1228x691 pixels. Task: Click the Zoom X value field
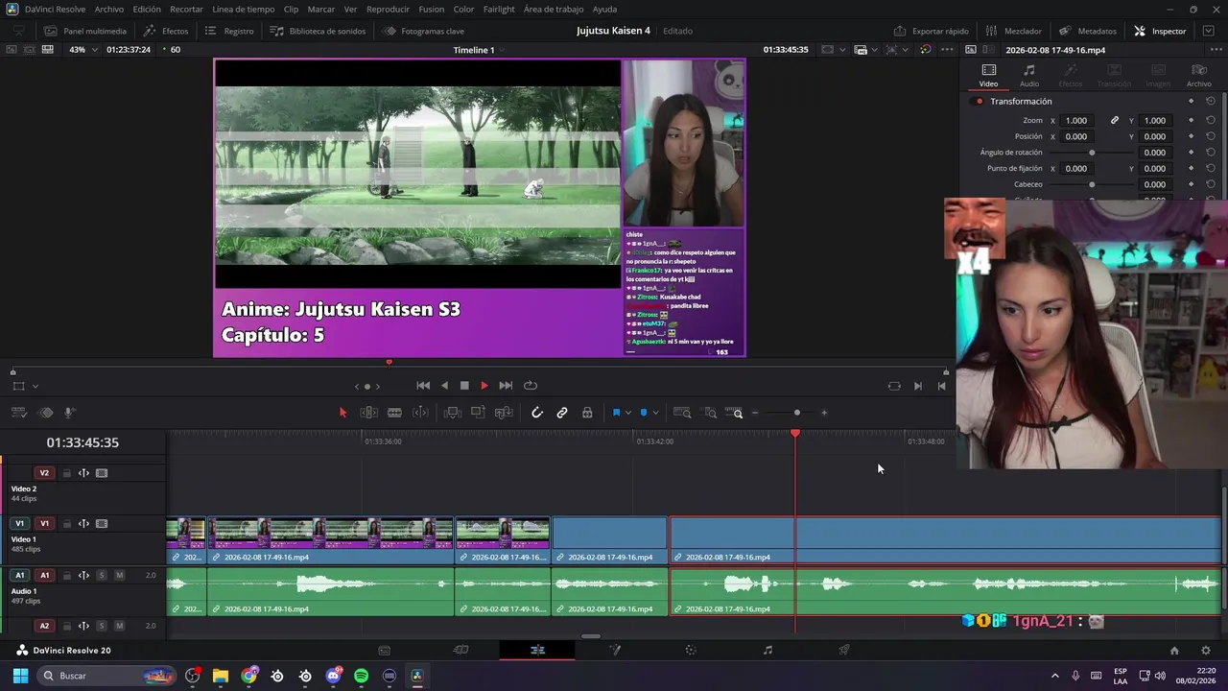point(1076,121)
